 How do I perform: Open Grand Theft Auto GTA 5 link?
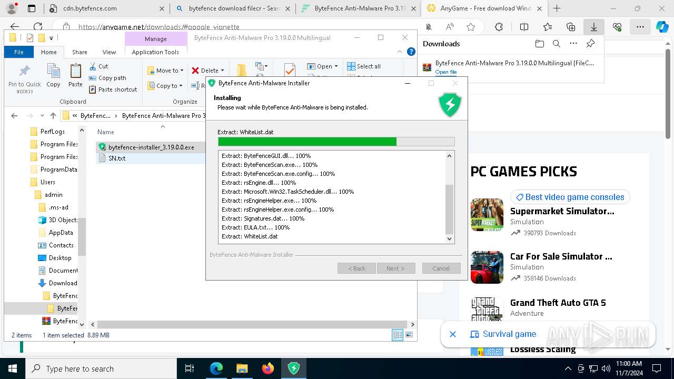tap(558, 303)
